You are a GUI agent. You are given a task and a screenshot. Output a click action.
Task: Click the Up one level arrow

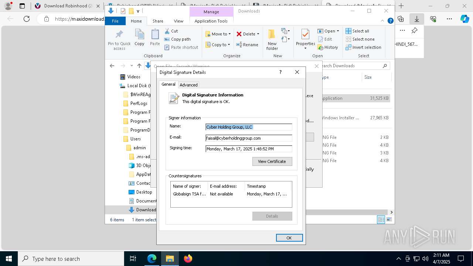tap(139, 66)
